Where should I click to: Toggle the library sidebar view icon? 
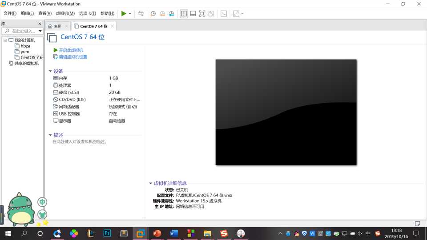184,14
